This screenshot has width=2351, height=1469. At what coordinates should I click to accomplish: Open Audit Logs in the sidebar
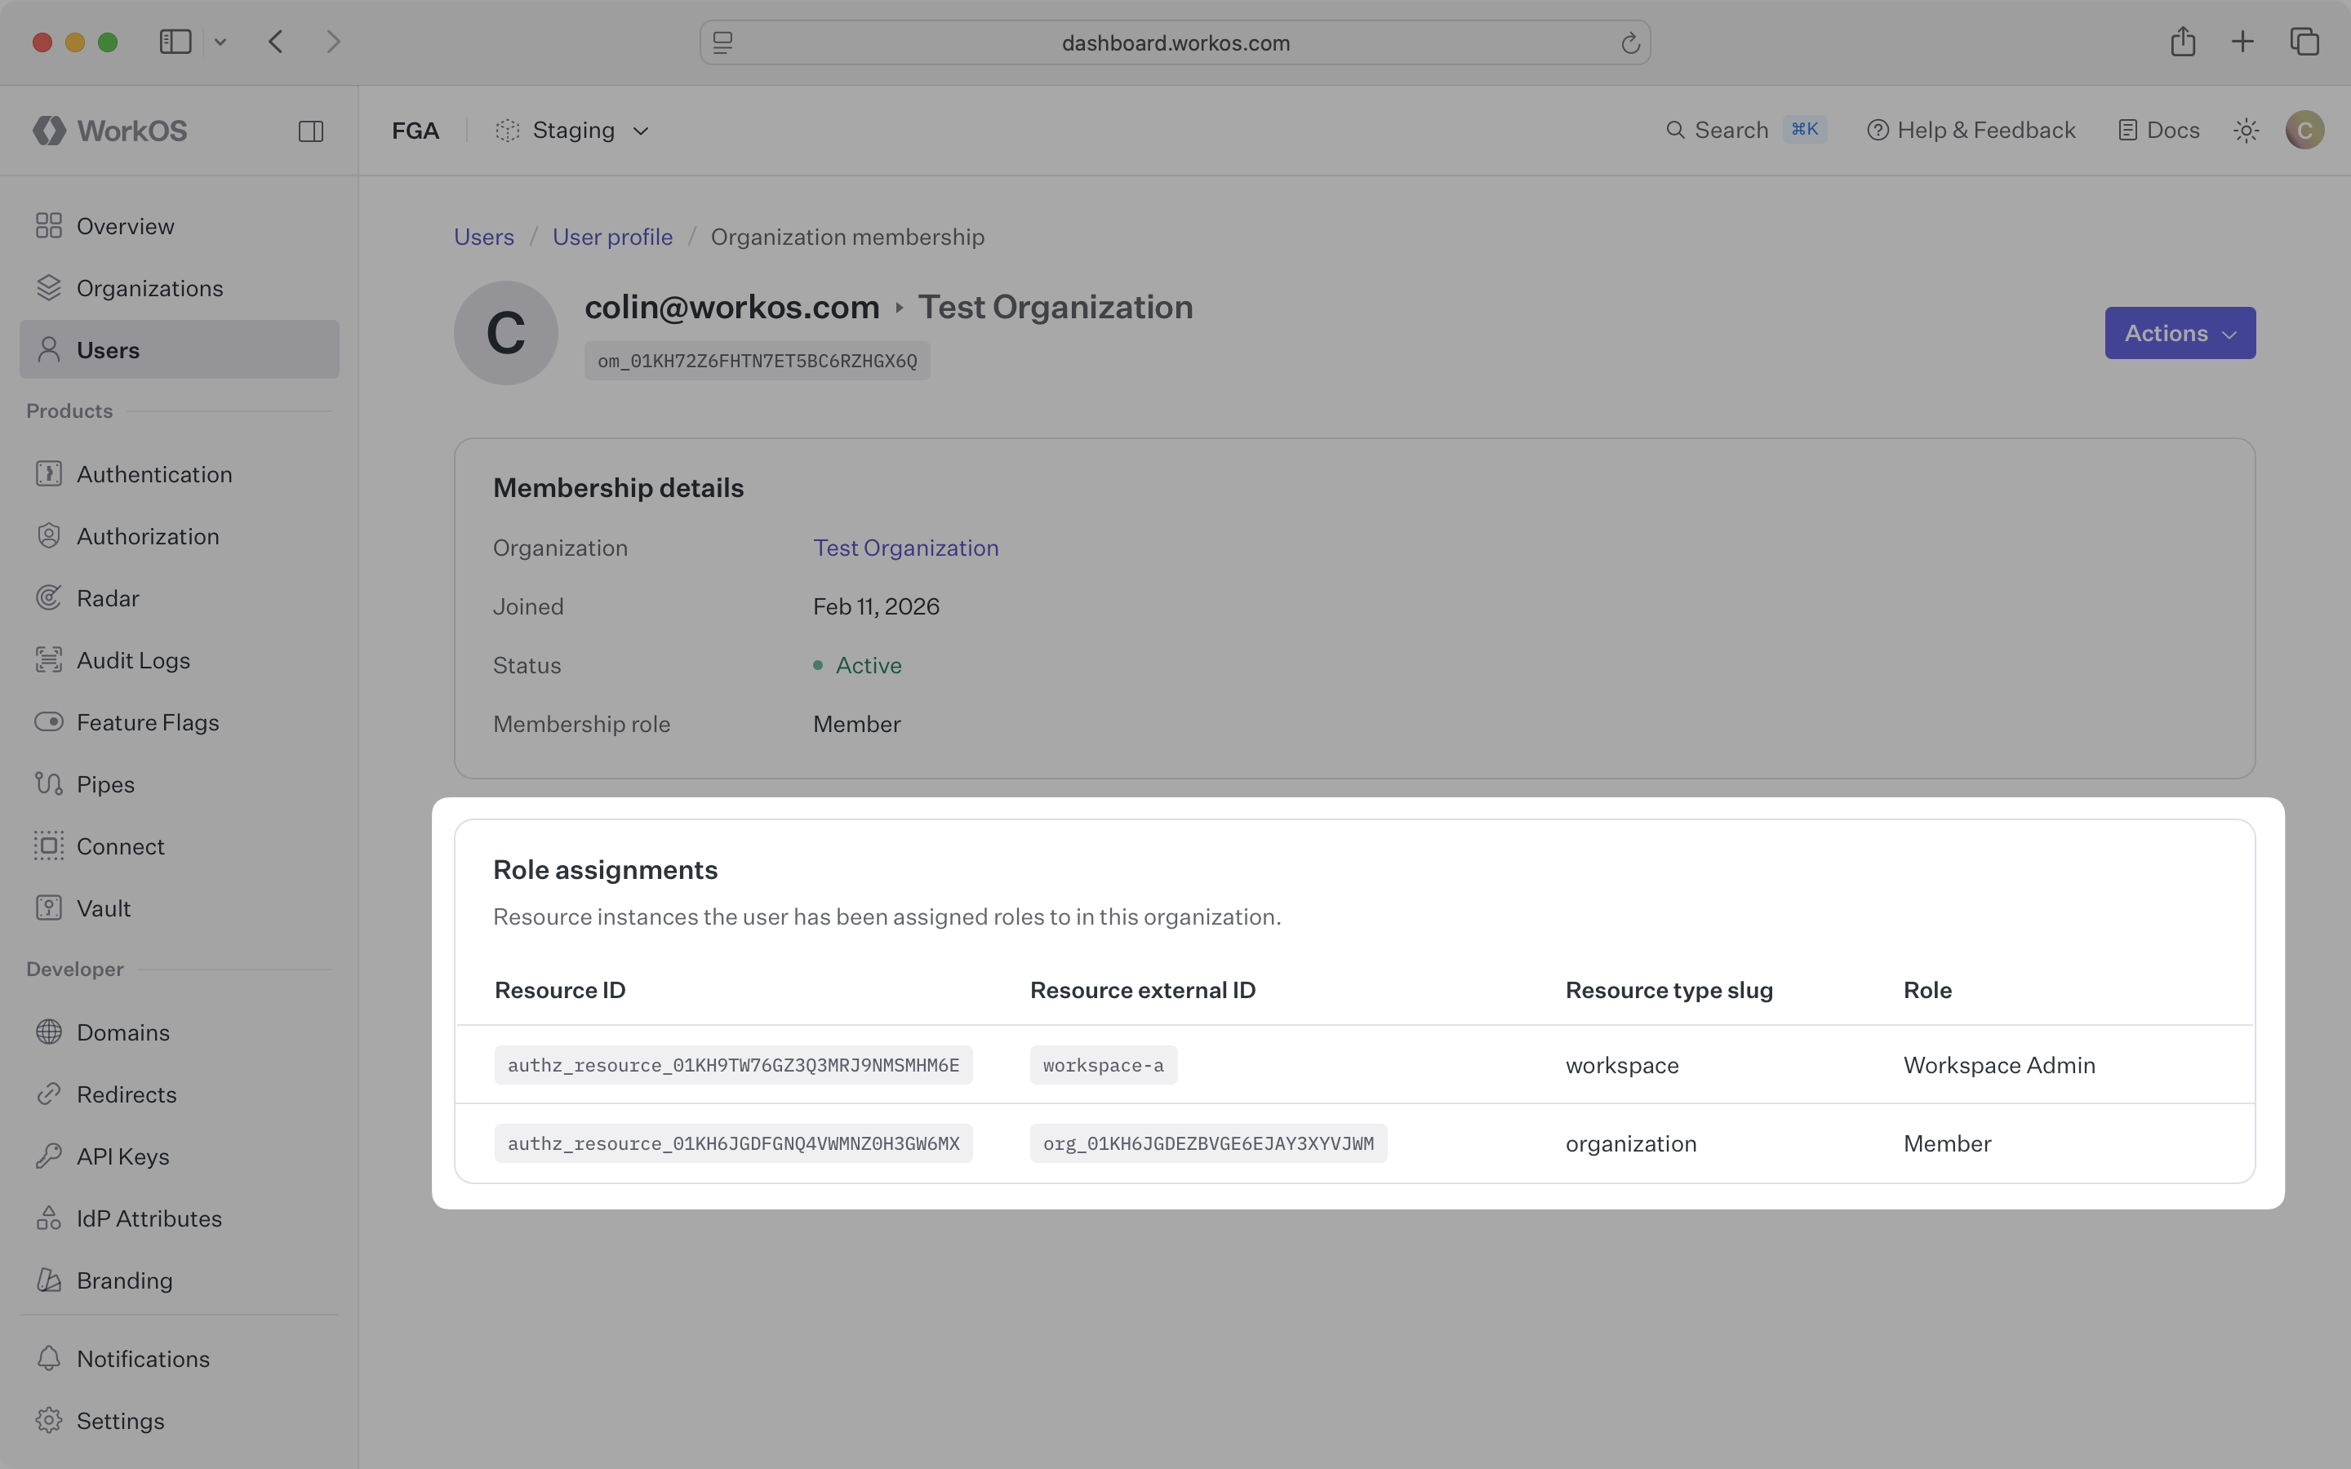pos(133,659)
